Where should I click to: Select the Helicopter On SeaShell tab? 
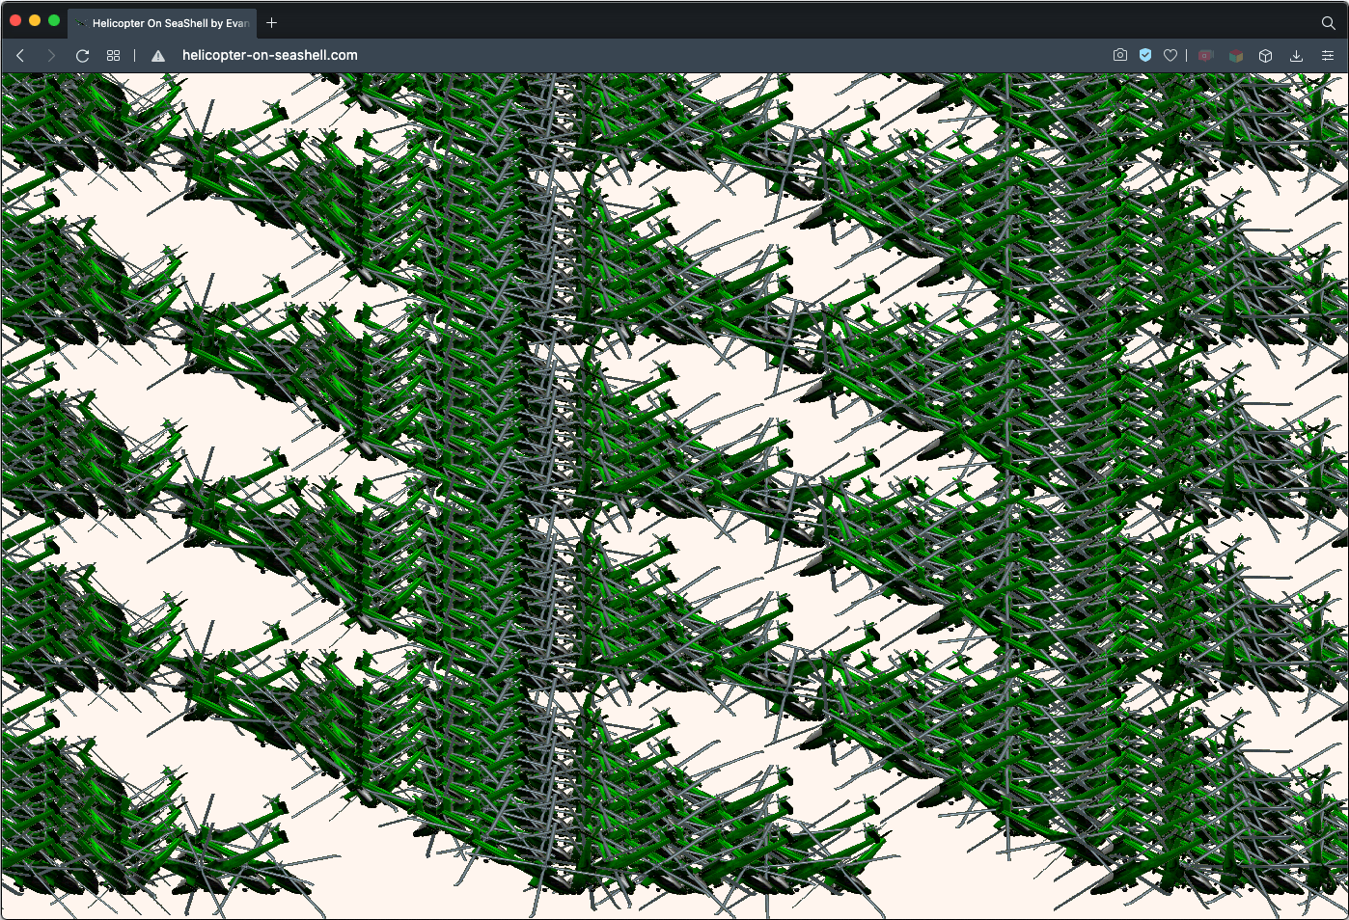point(162,23)
